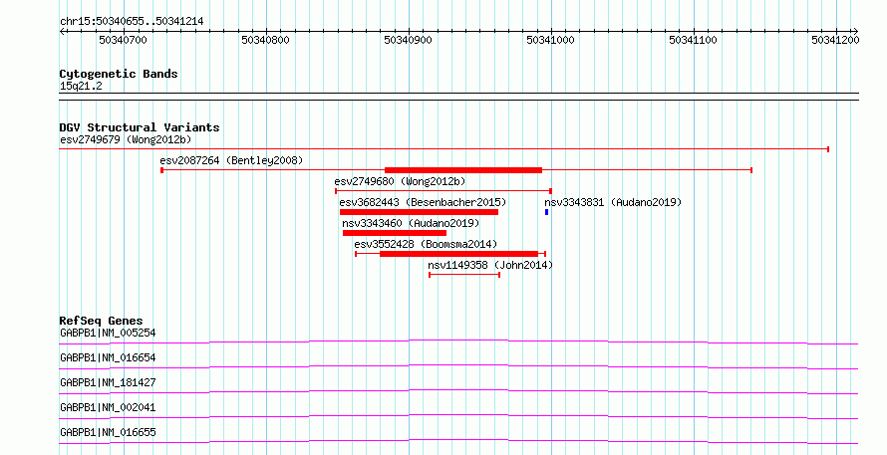
Task: Click thin red line under nsv1149358
Action: 464,275
